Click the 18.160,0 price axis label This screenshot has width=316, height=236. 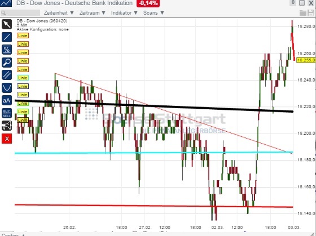(306, 187)
